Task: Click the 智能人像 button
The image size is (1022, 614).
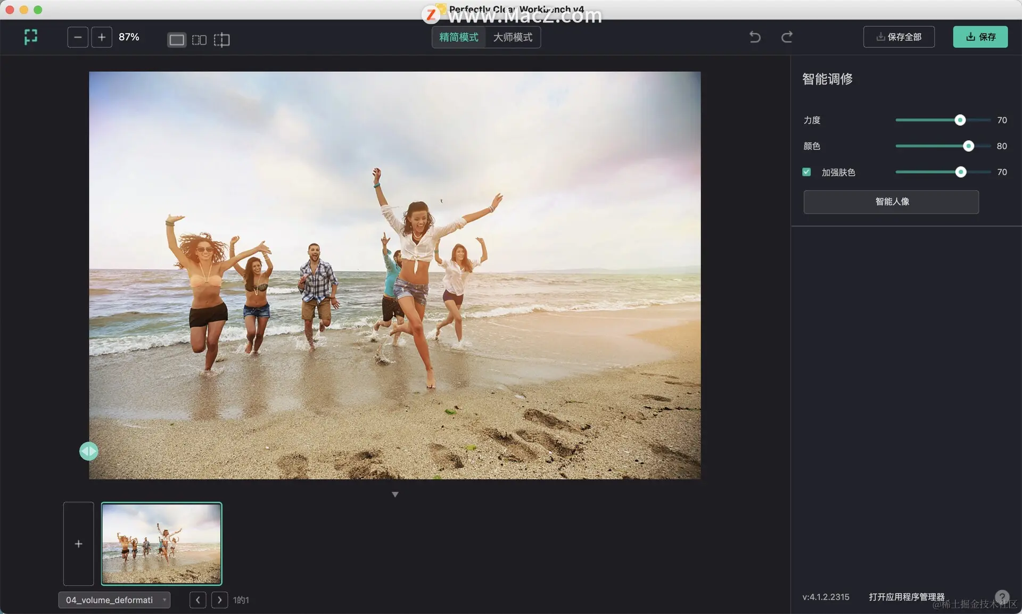Action: [891, 202]
